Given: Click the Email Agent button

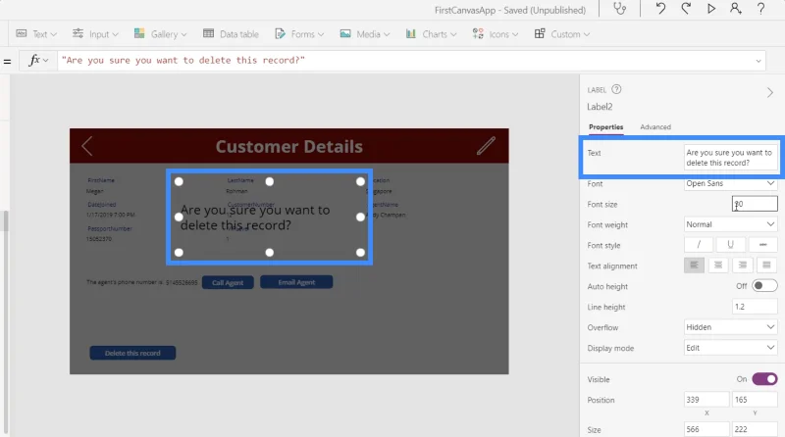Looking at the screenshot, I should (296, 282).
